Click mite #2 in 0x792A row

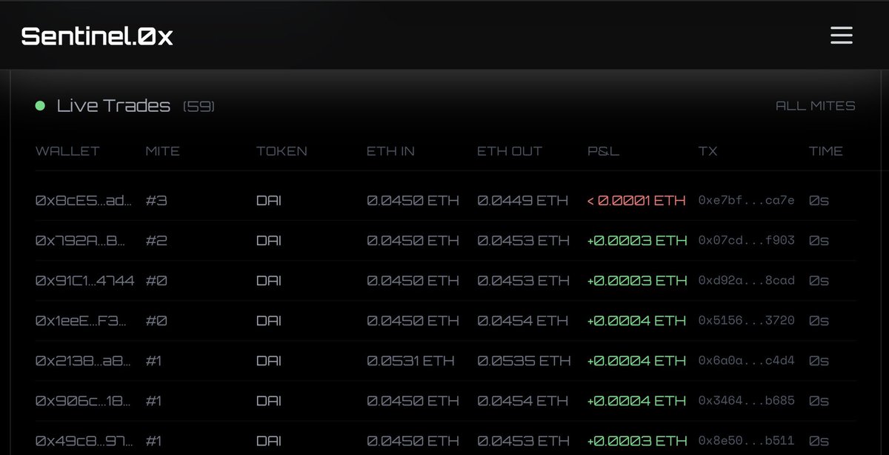156,241
